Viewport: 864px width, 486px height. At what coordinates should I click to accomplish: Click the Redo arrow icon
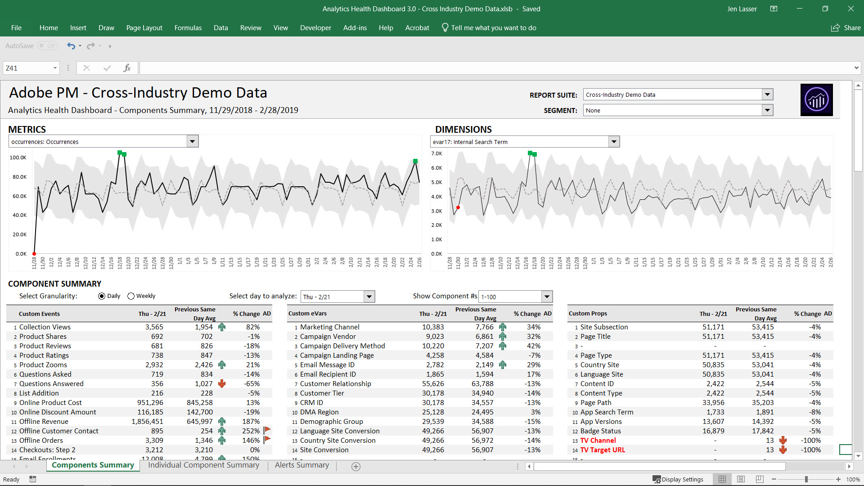(x=91, y=46)
